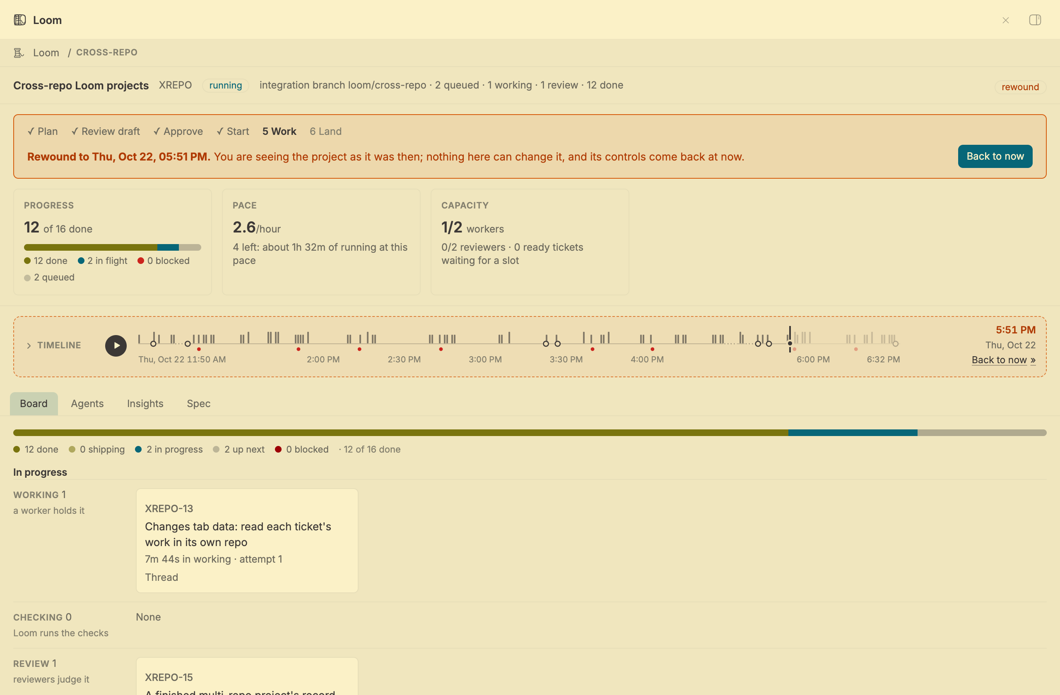Image resolution: width=1060 pixels, height=695 pixels.
Task: Open the Thread link on XREPO-13
Action: pyautogui.click(x=161, y=577)
